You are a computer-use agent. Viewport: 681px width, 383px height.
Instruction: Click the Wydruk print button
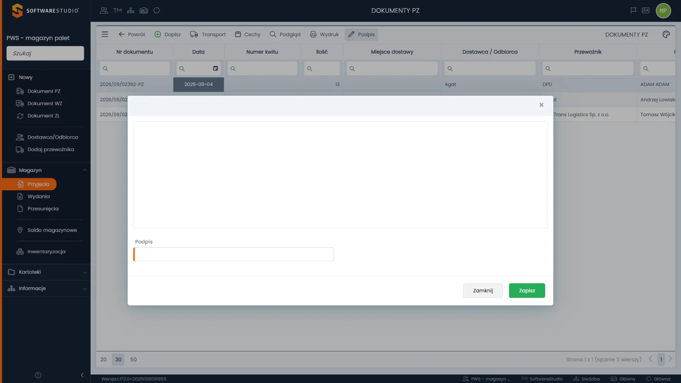(324, 34)
